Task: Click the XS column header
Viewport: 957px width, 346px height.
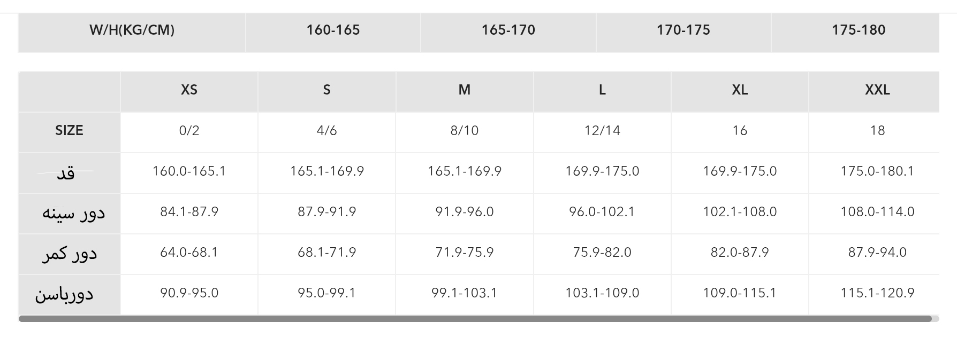Action: pos(189,90)
